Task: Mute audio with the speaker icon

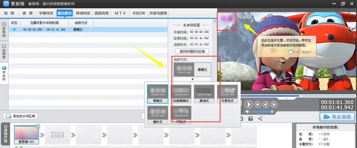Action: coord(248,112)
